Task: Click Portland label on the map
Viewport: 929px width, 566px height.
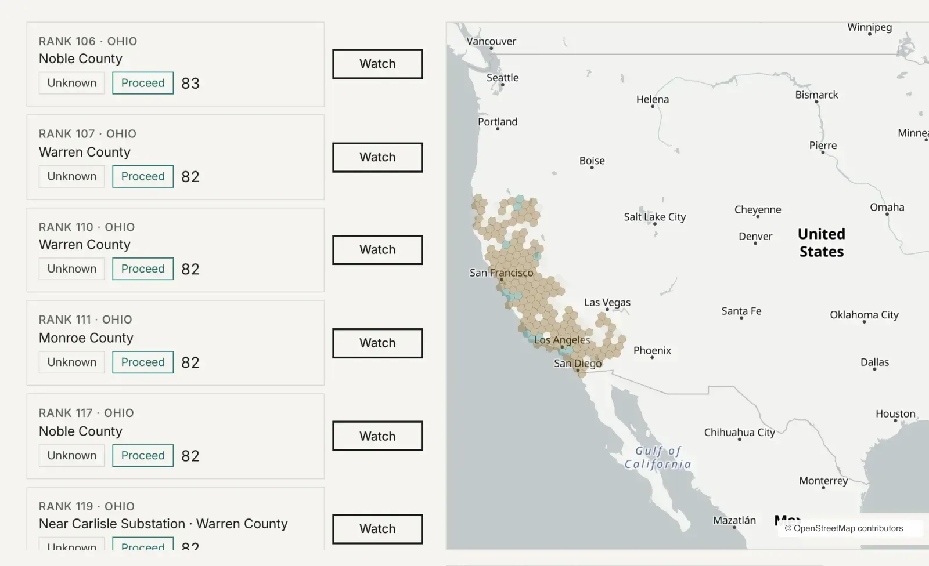Action: click(x=498, y=122)
